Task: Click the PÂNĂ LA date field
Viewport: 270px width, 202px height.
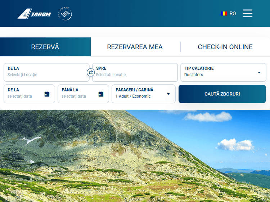Action: [x=84, y=94]
